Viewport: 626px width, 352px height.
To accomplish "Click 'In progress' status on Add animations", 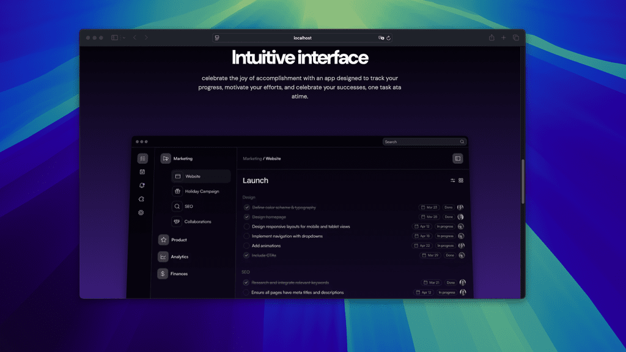I will [446, 246].
